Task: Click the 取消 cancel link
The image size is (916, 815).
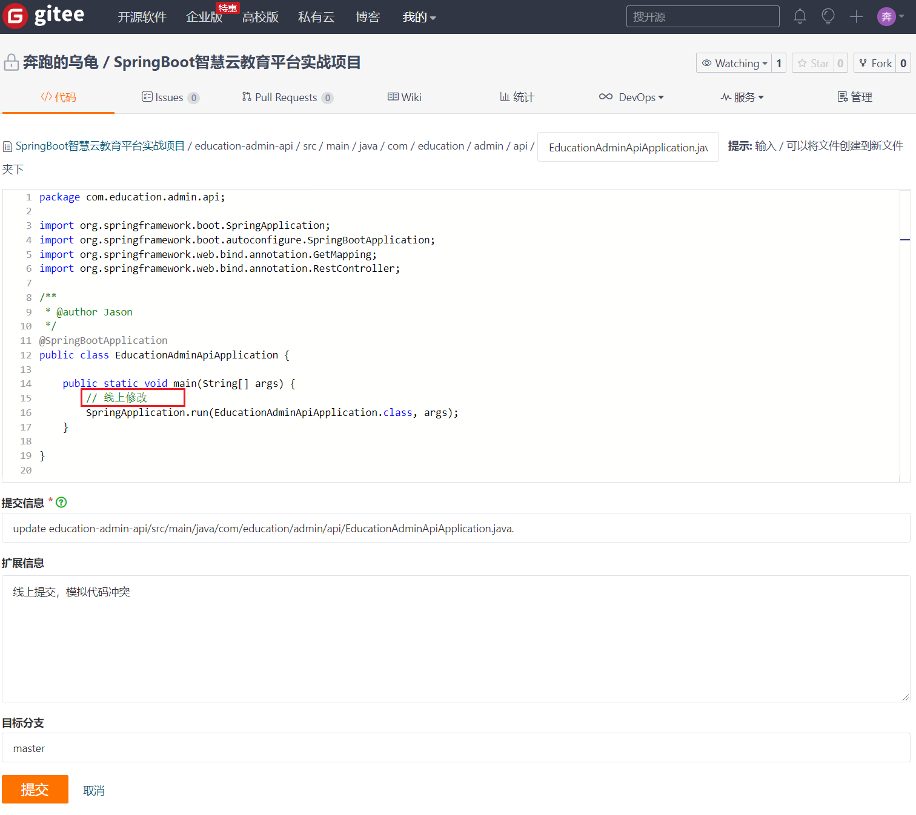Action: (94, 790)
